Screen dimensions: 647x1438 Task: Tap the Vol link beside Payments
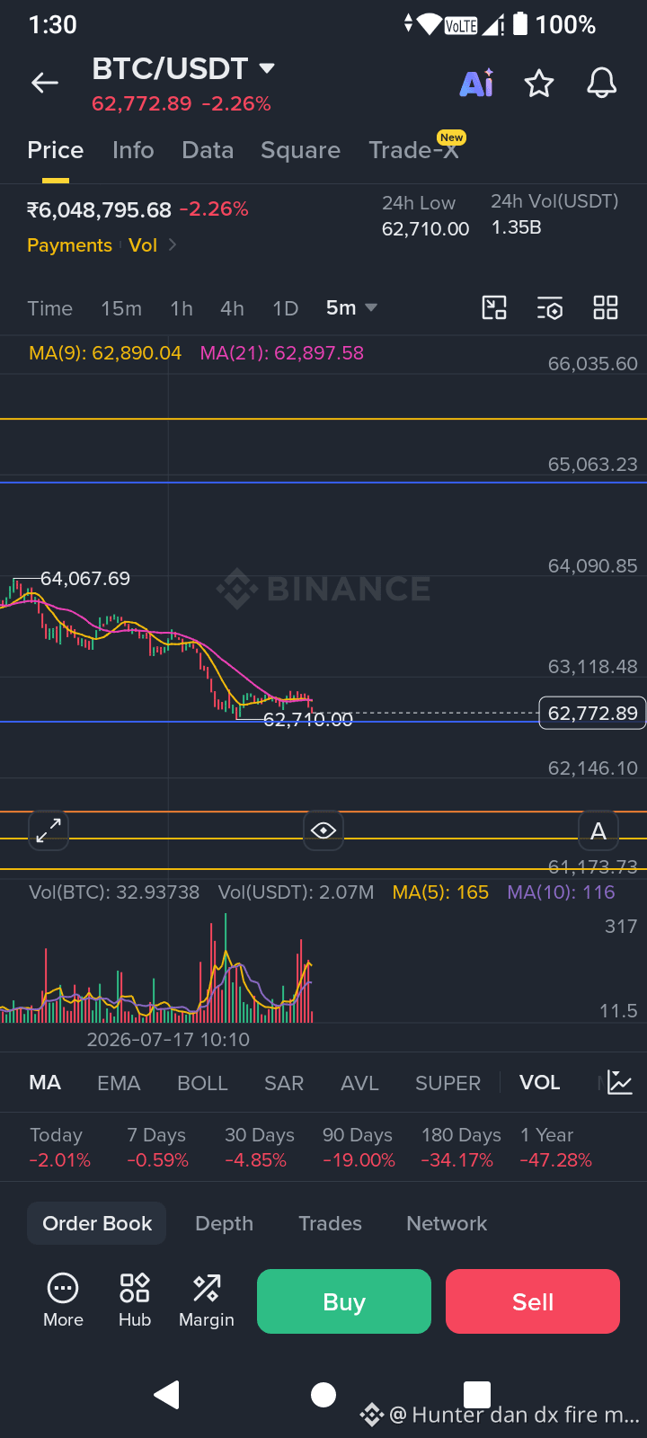143,245
